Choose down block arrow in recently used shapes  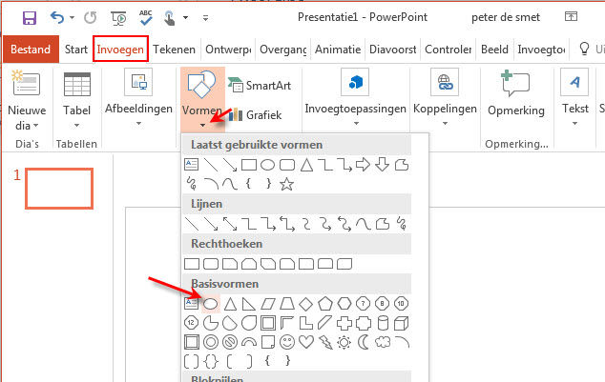click(x=382, y=165)
